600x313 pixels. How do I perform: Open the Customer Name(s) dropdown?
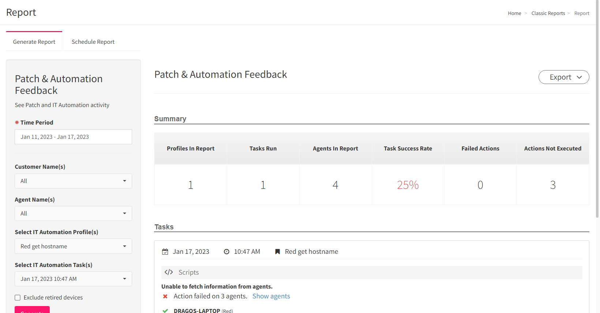point(73,181)
